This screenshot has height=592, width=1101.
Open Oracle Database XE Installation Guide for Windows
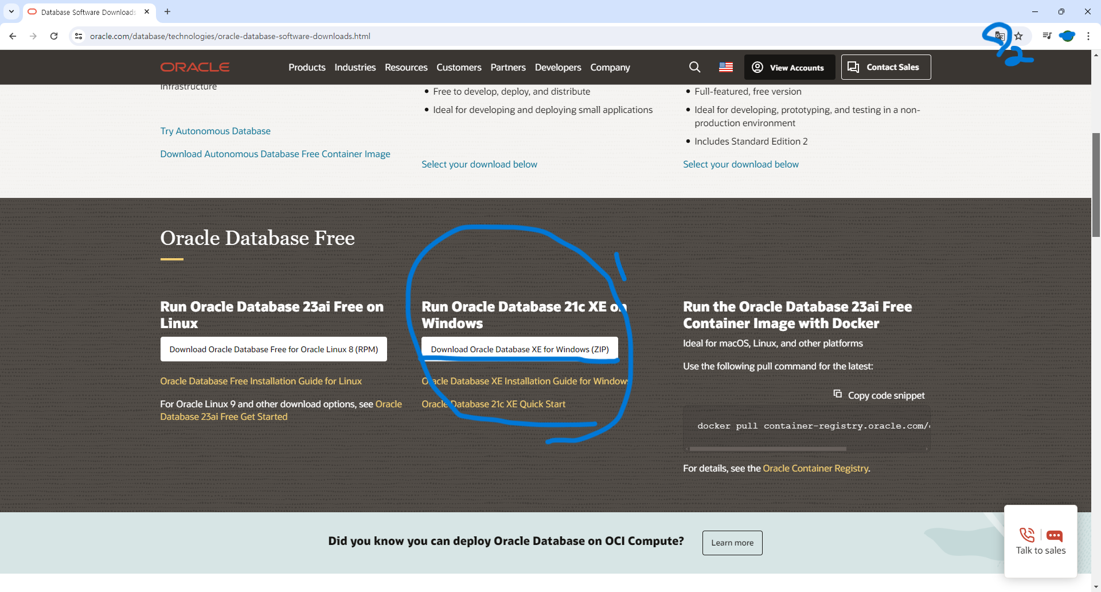coord(525,381)
